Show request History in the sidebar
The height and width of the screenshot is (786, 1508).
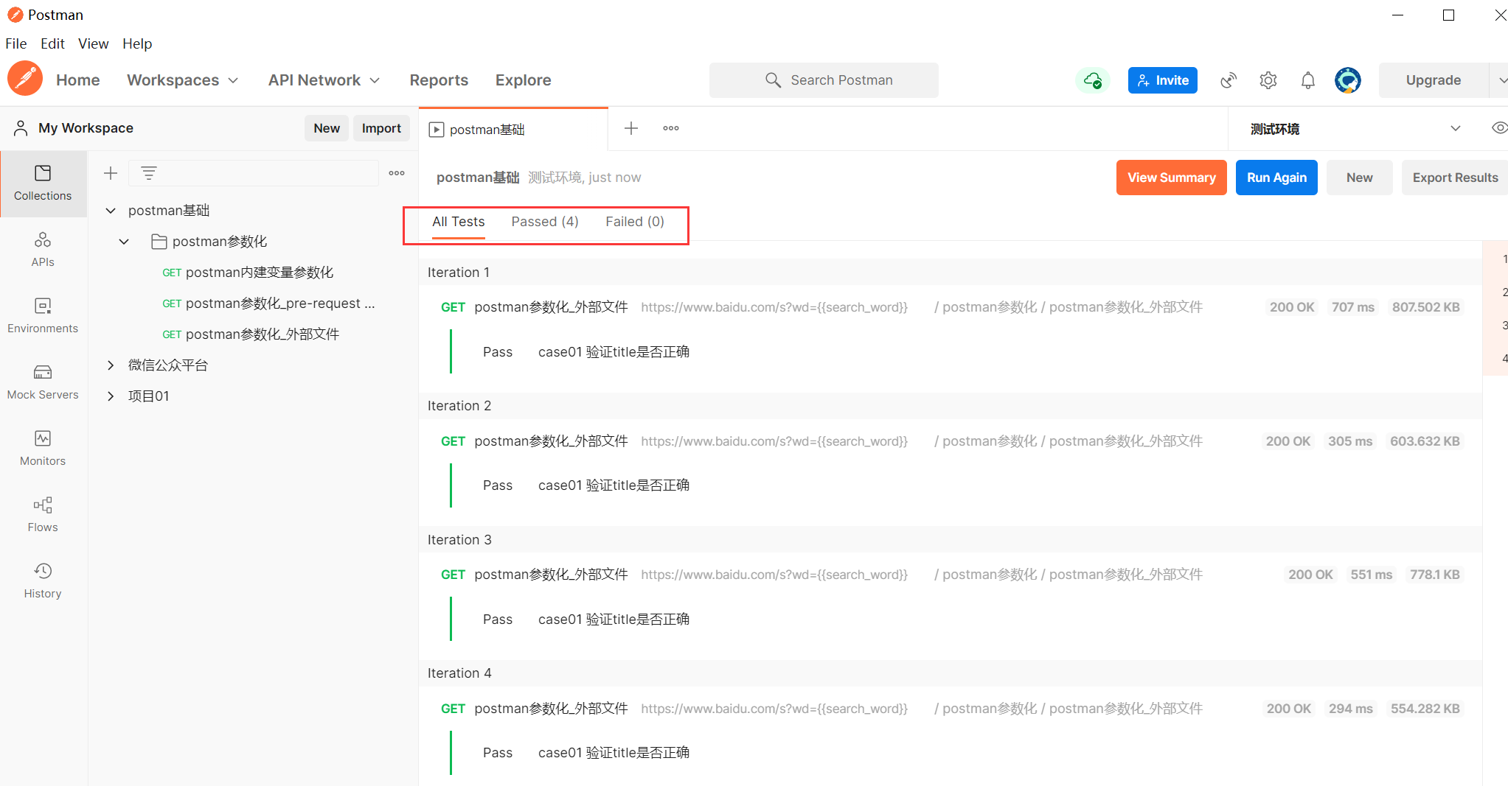pyautogui.click(x=43, y=580)
